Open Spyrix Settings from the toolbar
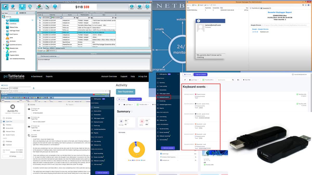The image size is (312, 175). [12, 7]
